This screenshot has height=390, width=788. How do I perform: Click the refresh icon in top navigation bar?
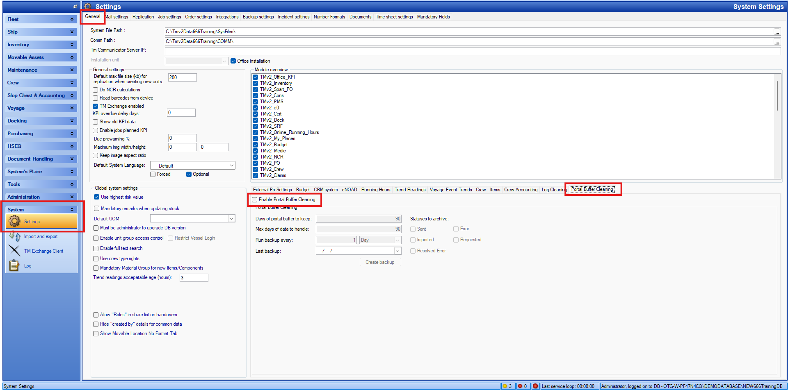pos(75,6)
